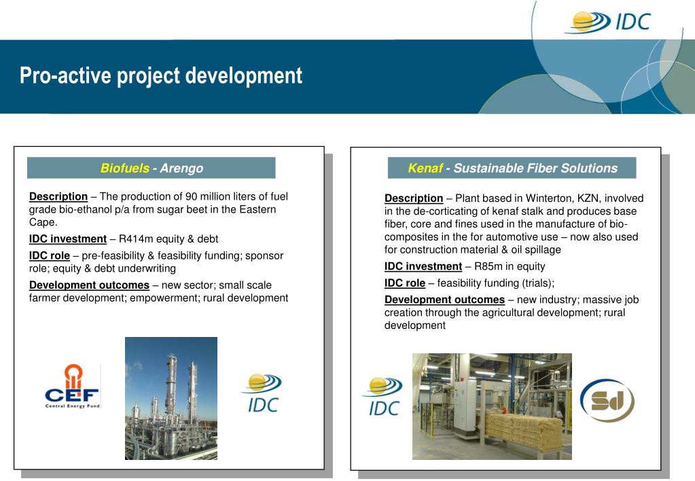Click 'in the de-corticating of kenaf stalk' line
Image resolution: width=695 pixels, height=481 pixels.
coord(511,211)
